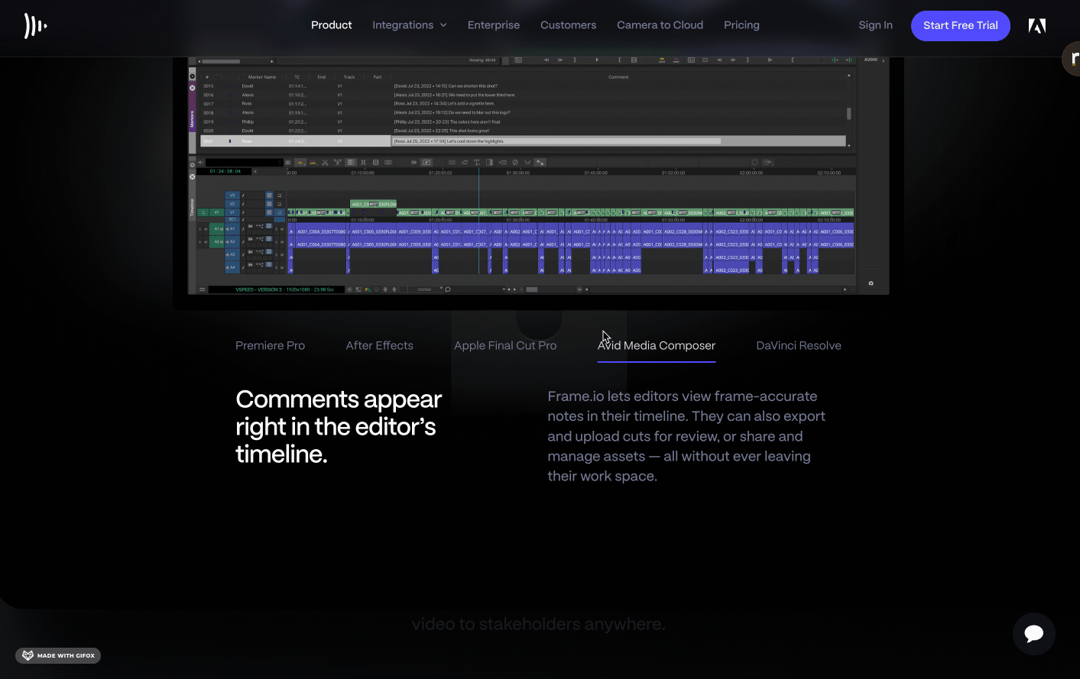Click the circle icon at right of timeline toolbar

pos(754,162)
